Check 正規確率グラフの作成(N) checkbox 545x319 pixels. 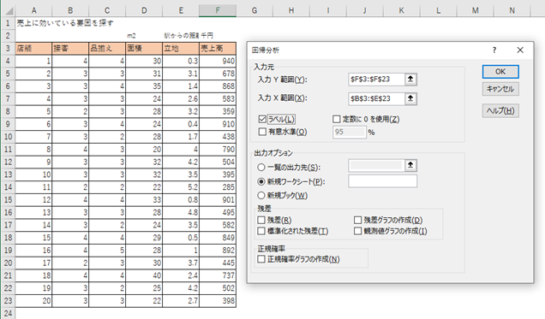coord(261,259)
